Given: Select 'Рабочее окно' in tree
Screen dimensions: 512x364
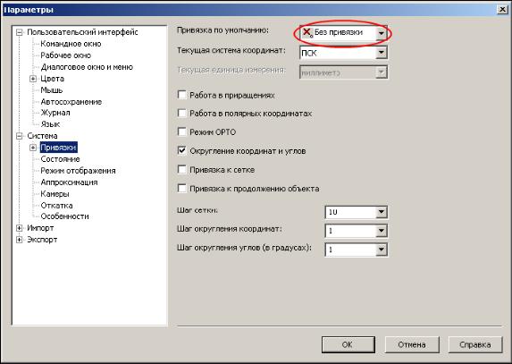Looking at the screenshot, I should [x=65, y=55].
